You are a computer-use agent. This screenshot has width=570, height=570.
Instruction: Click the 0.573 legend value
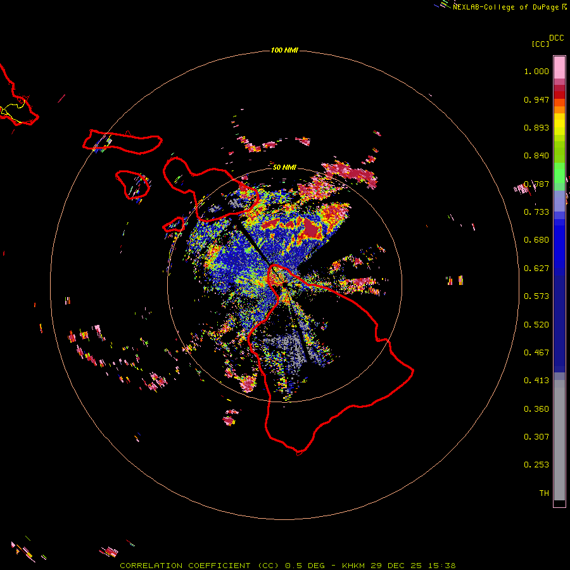click(536, 296)
